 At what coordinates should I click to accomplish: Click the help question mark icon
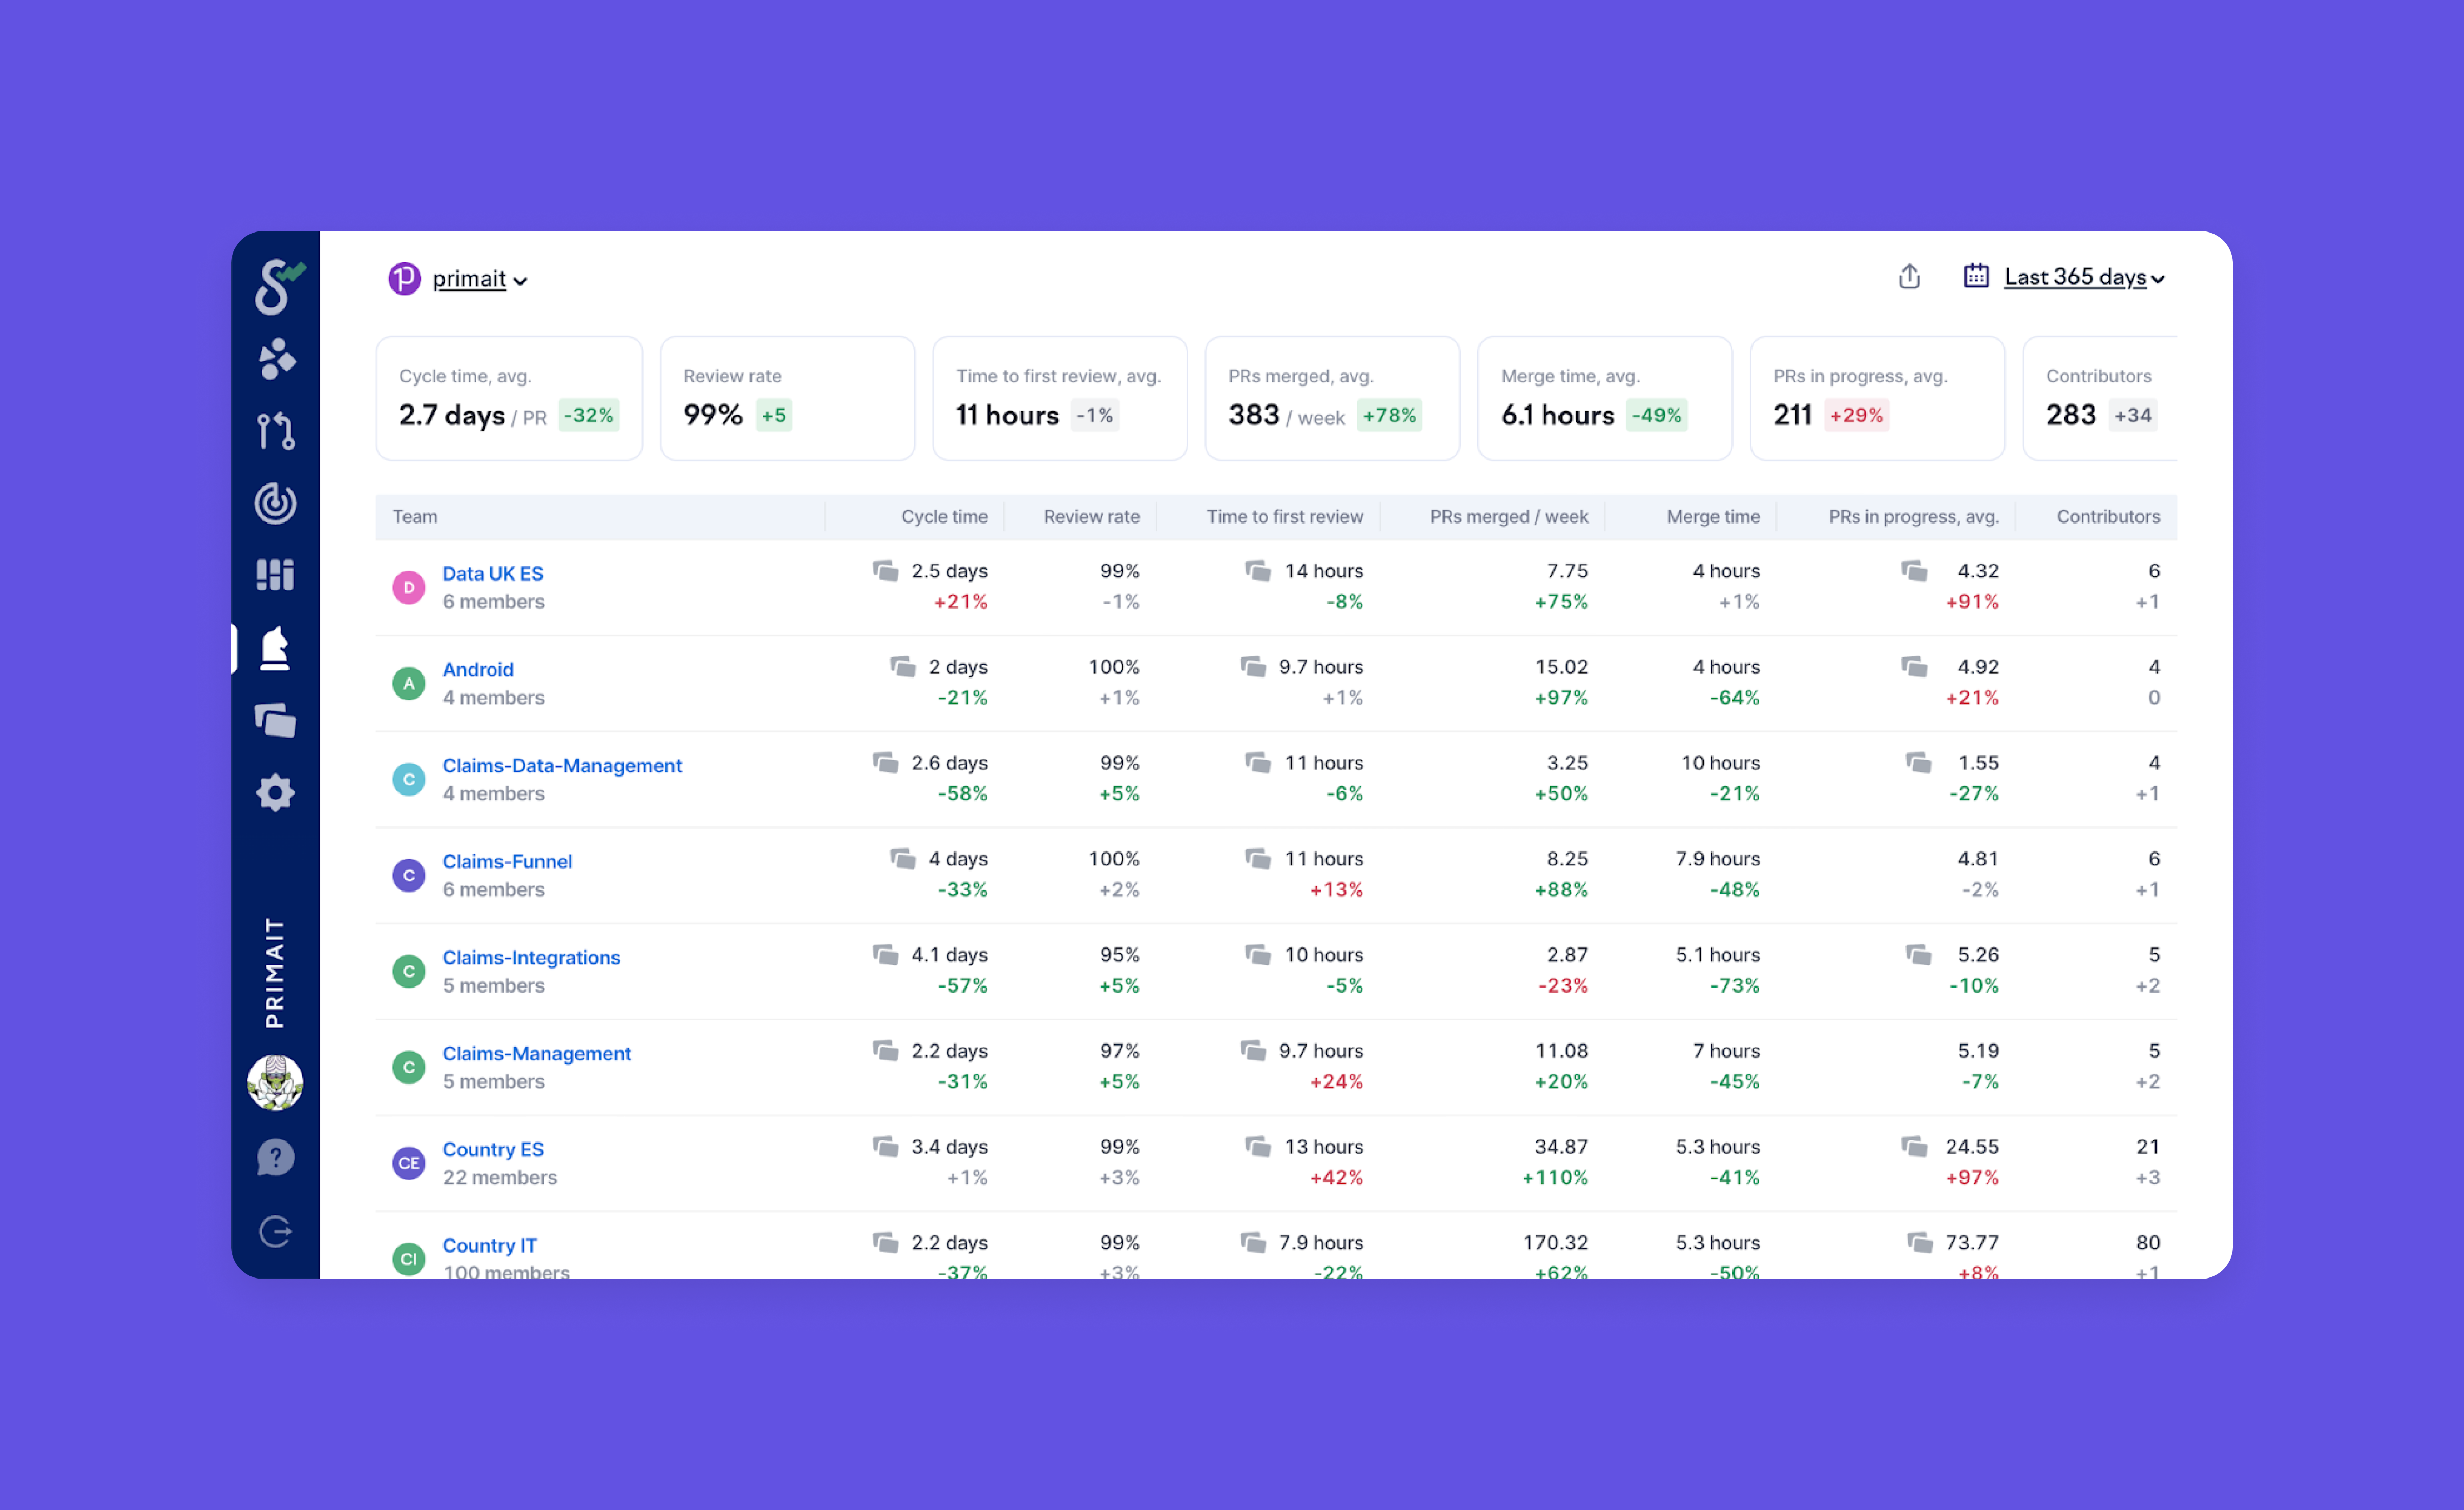(x=275, y=1158)
